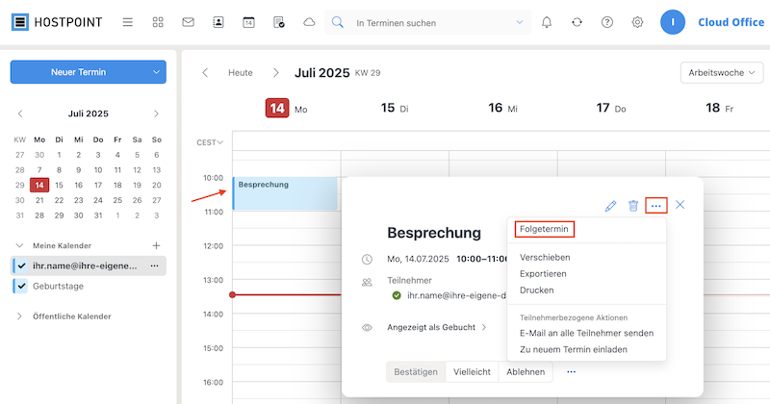Click the 15 Di day header
The width and height of the screenshot is (770, 404).
point(395,108)
